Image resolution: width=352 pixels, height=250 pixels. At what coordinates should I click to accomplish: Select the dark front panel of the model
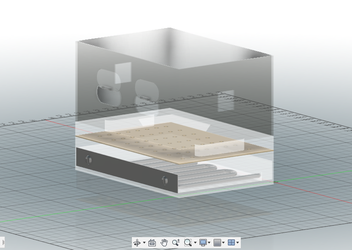tap(127, 170)
